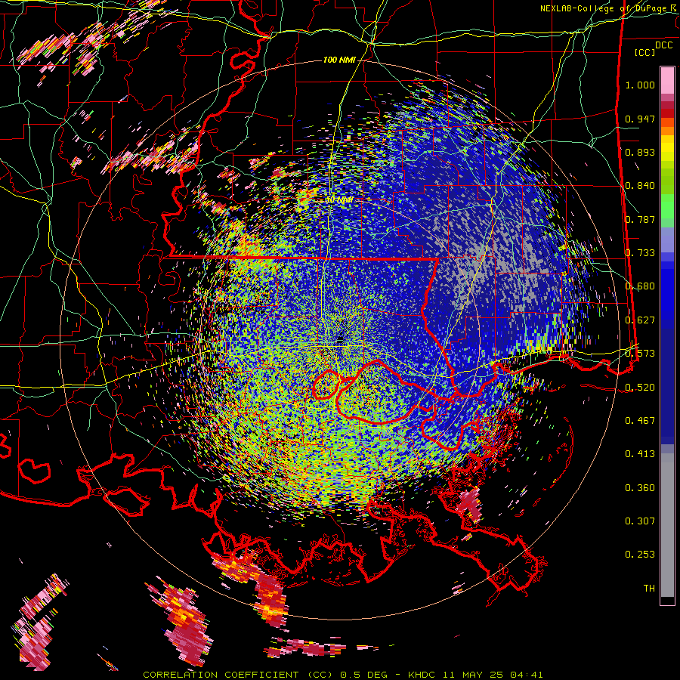Screen dimensions: 680x680
Task: Click the [CC] legend unit label
Action: 645,52
